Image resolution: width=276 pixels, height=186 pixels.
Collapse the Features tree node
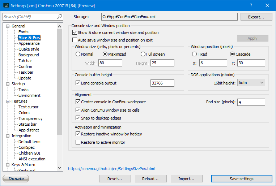point(8,101)
